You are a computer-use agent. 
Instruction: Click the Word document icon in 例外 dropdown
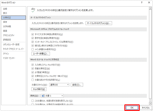coord(43,96)
